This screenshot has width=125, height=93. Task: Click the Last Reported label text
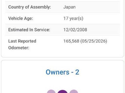pos(22,41)
